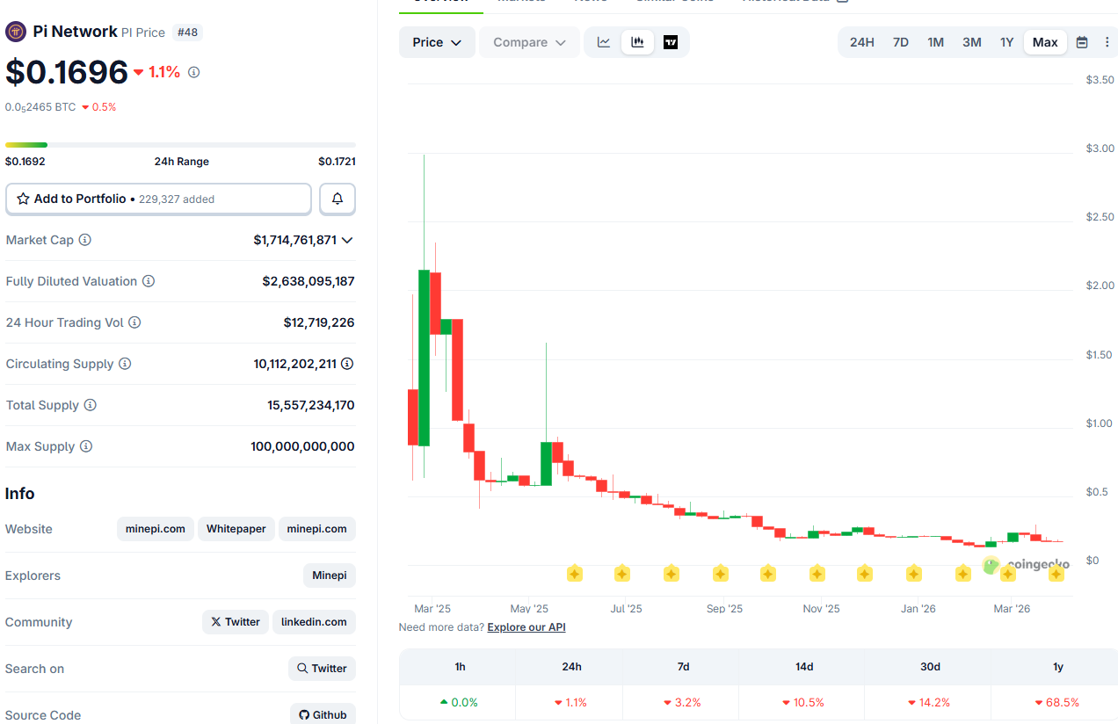The image size is (1118, 724).
Task: Open the TradingView chart style icon
Action: tap(671, 41)
